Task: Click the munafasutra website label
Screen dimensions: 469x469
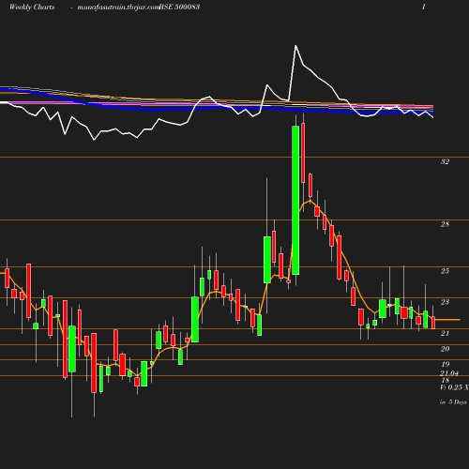Action: 118,7
